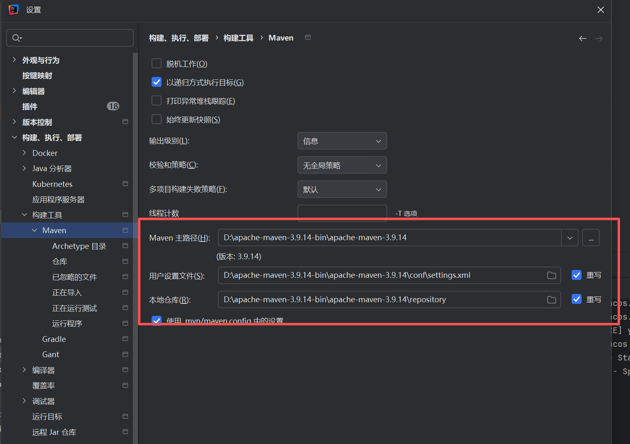Click project icon next to 覆盖率

pos(125,385)
